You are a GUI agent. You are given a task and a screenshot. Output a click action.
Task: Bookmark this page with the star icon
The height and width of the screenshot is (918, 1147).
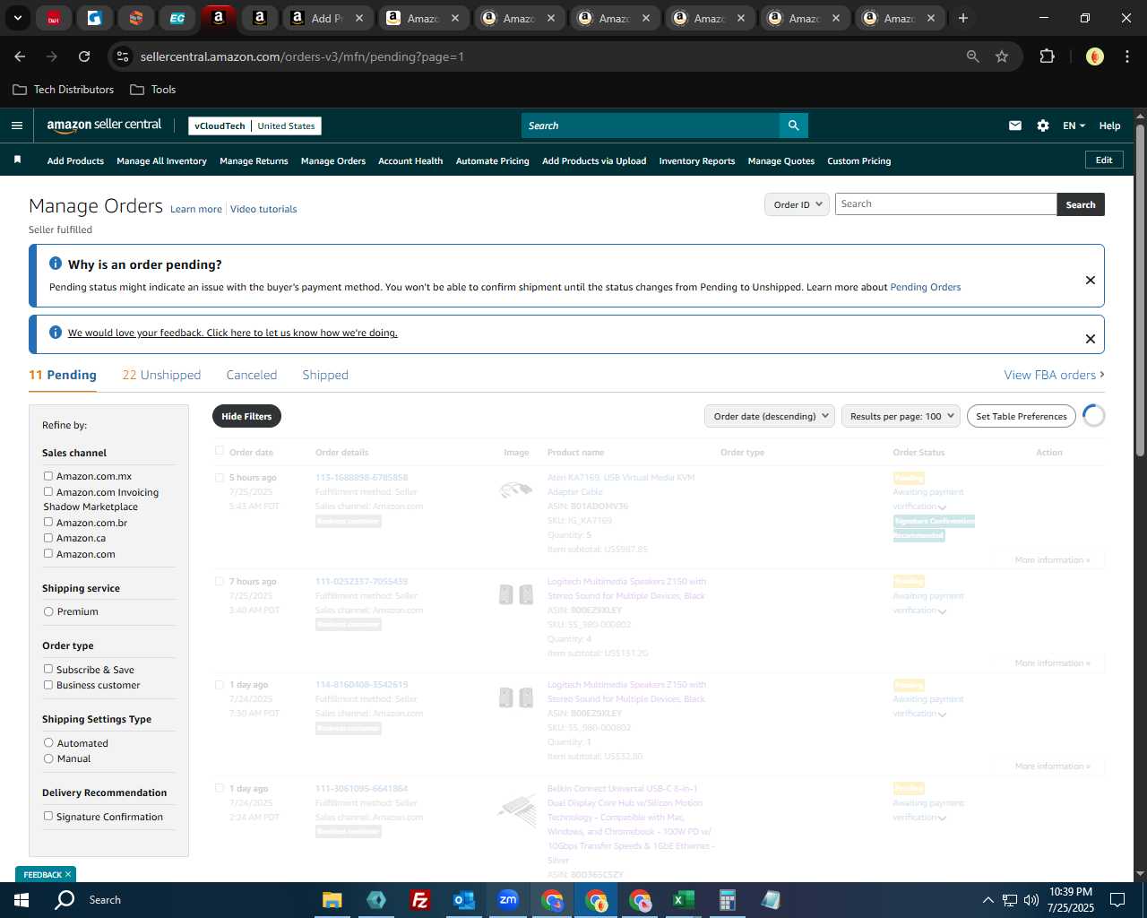click(1002, 56)
